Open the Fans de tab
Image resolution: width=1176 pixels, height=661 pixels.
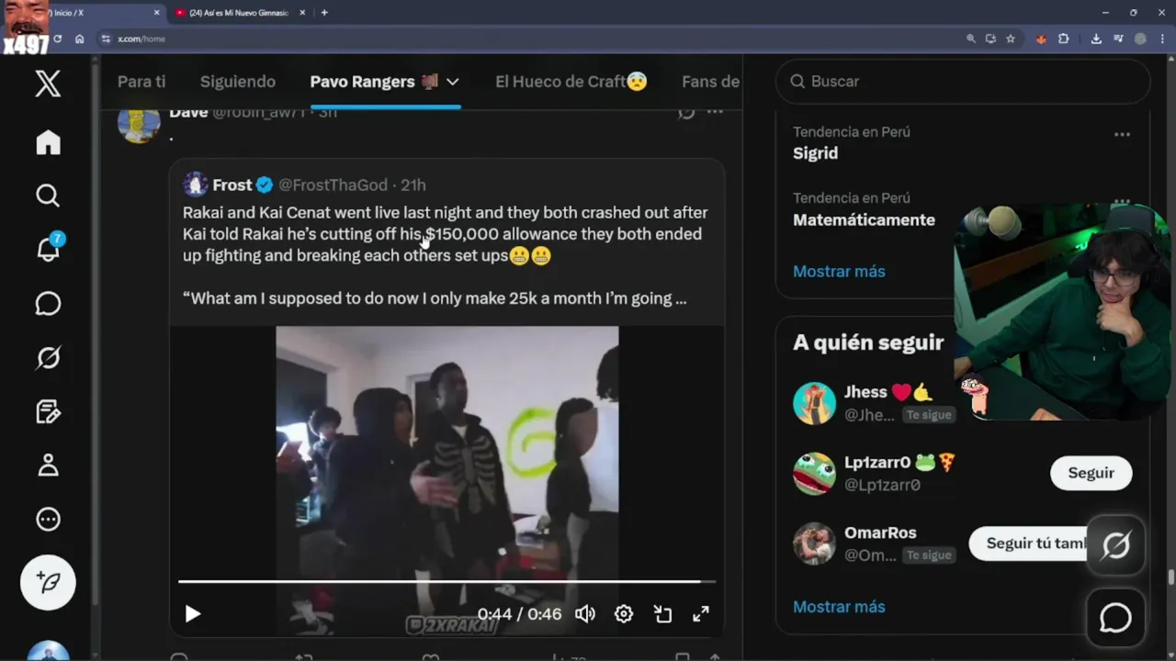tap(710, 82)
